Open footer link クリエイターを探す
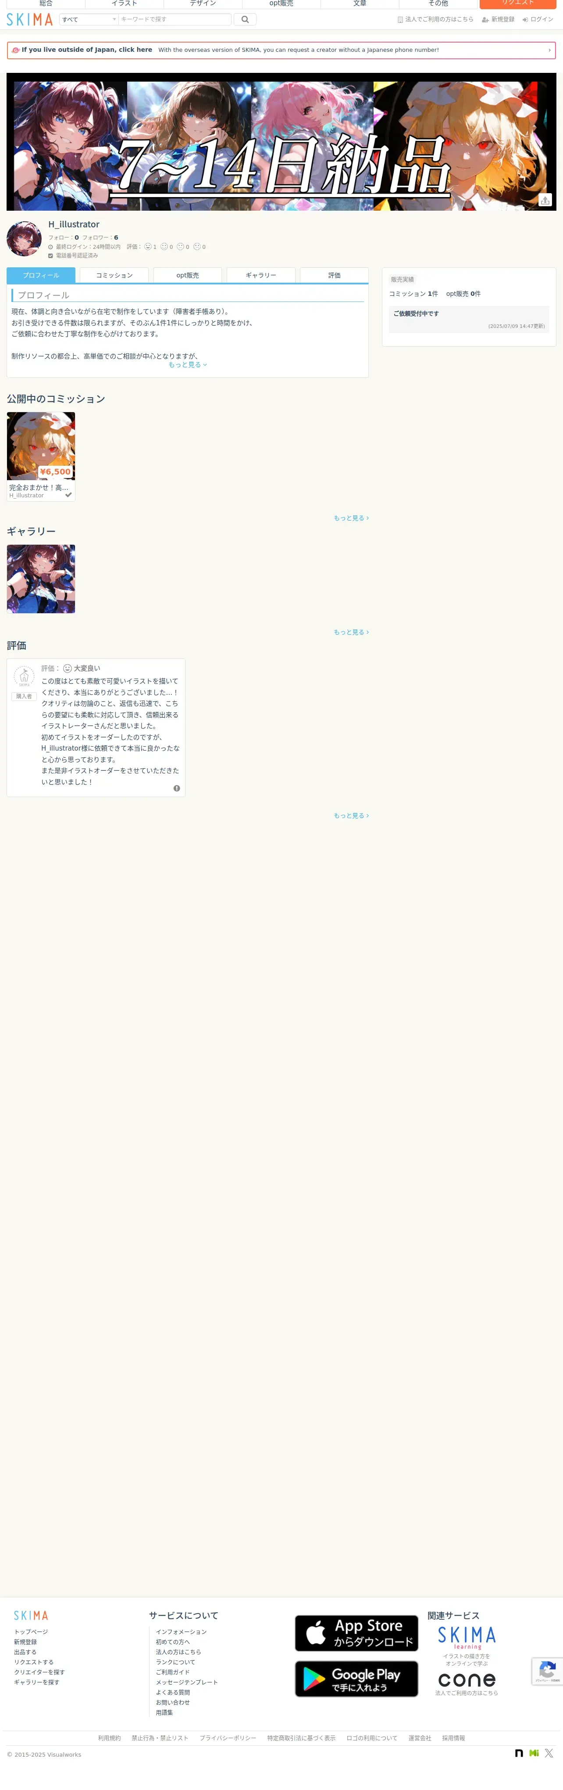Image resolution: width=563 pixels, height=1790 pixels. click(x=39, y=1672)
